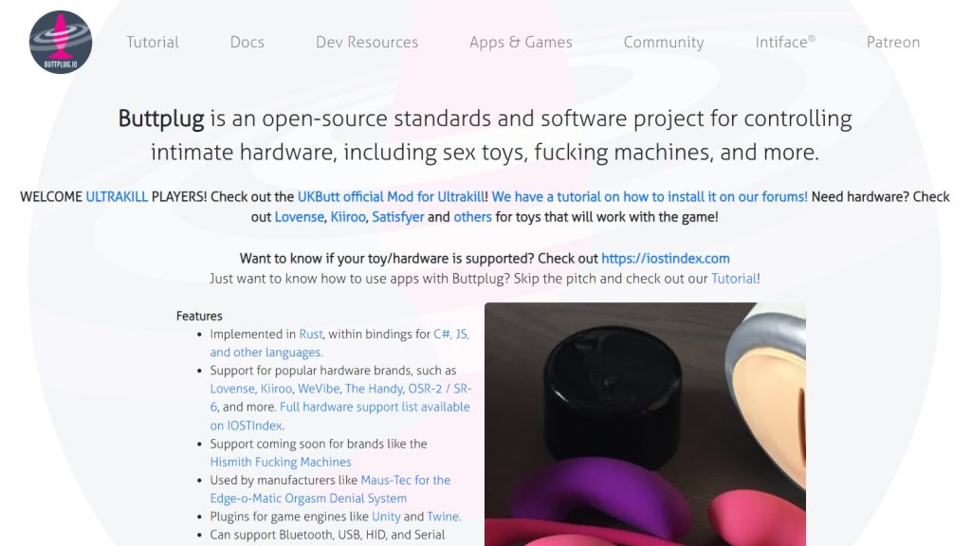The height and width of the screenshot is (546, 971).
Task: Open the Dev Resources page
Action: tap(366, 42)
